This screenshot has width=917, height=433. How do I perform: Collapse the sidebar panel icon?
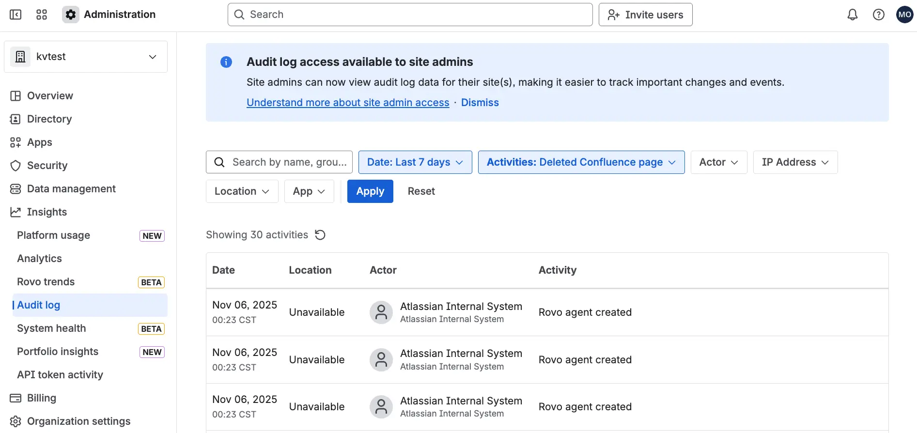pos(16,15)
